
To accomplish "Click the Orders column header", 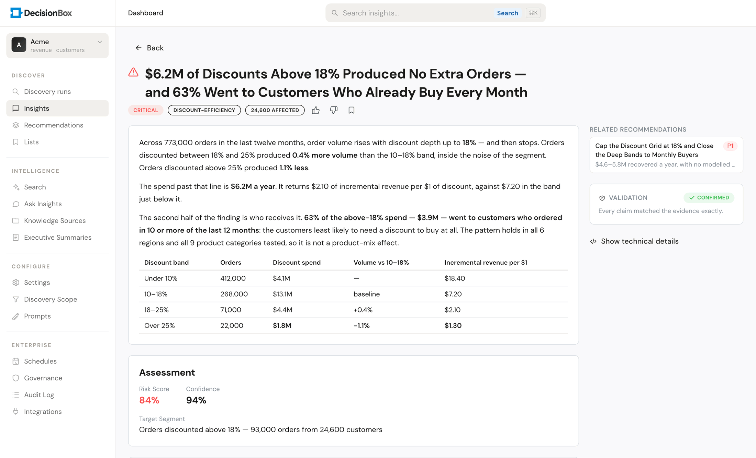I will click(231, 263).
